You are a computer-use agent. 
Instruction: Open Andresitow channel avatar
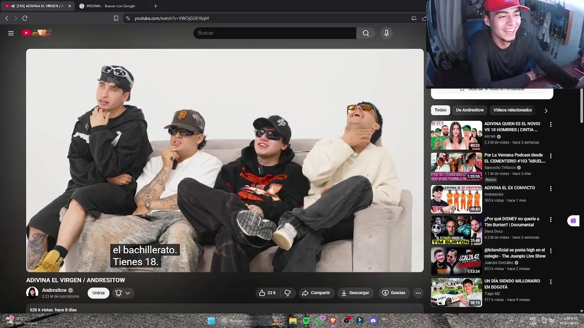pos(32,293)
